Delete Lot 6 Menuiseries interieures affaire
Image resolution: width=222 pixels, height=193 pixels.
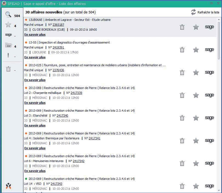[x=182, y=163]
